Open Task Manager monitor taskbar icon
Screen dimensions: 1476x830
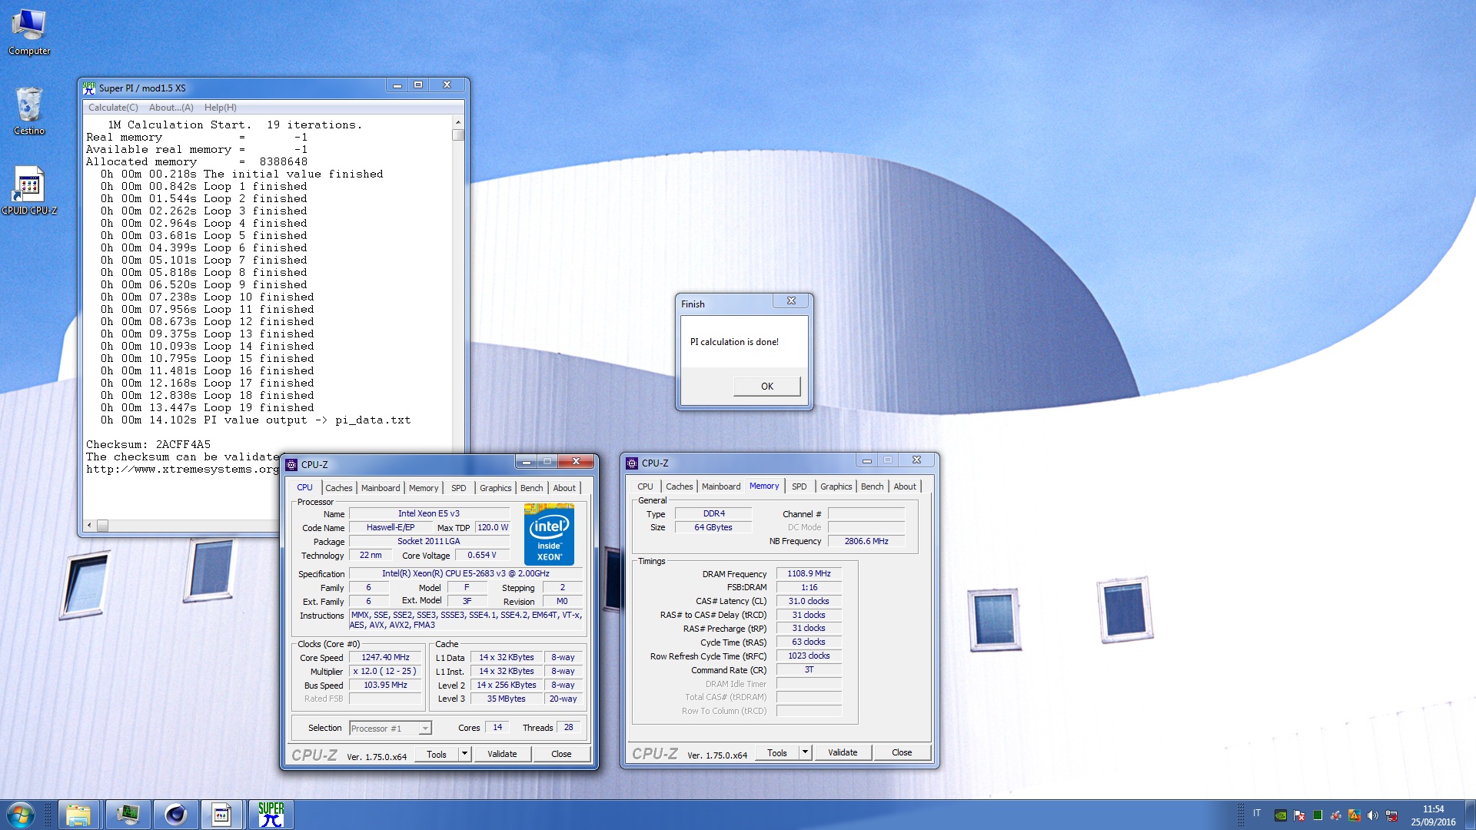click(127, 815)
